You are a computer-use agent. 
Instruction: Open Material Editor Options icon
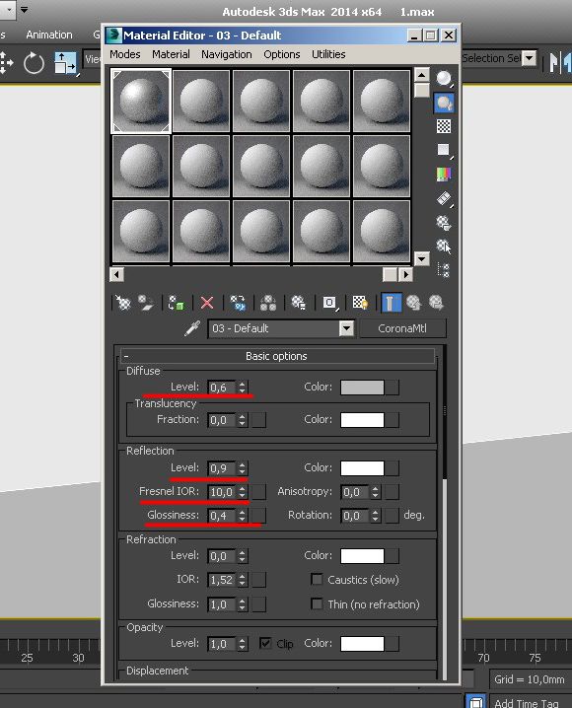(444, 223)
